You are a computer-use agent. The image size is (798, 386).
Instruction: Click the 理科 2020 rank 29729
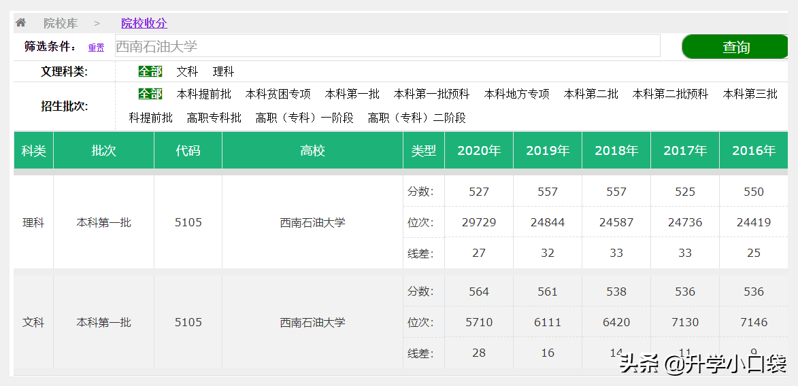(479, 222)
